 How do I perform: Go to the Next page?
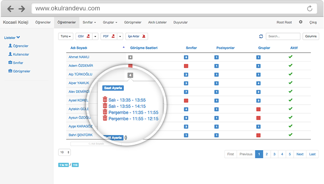[x=300, y=154]
